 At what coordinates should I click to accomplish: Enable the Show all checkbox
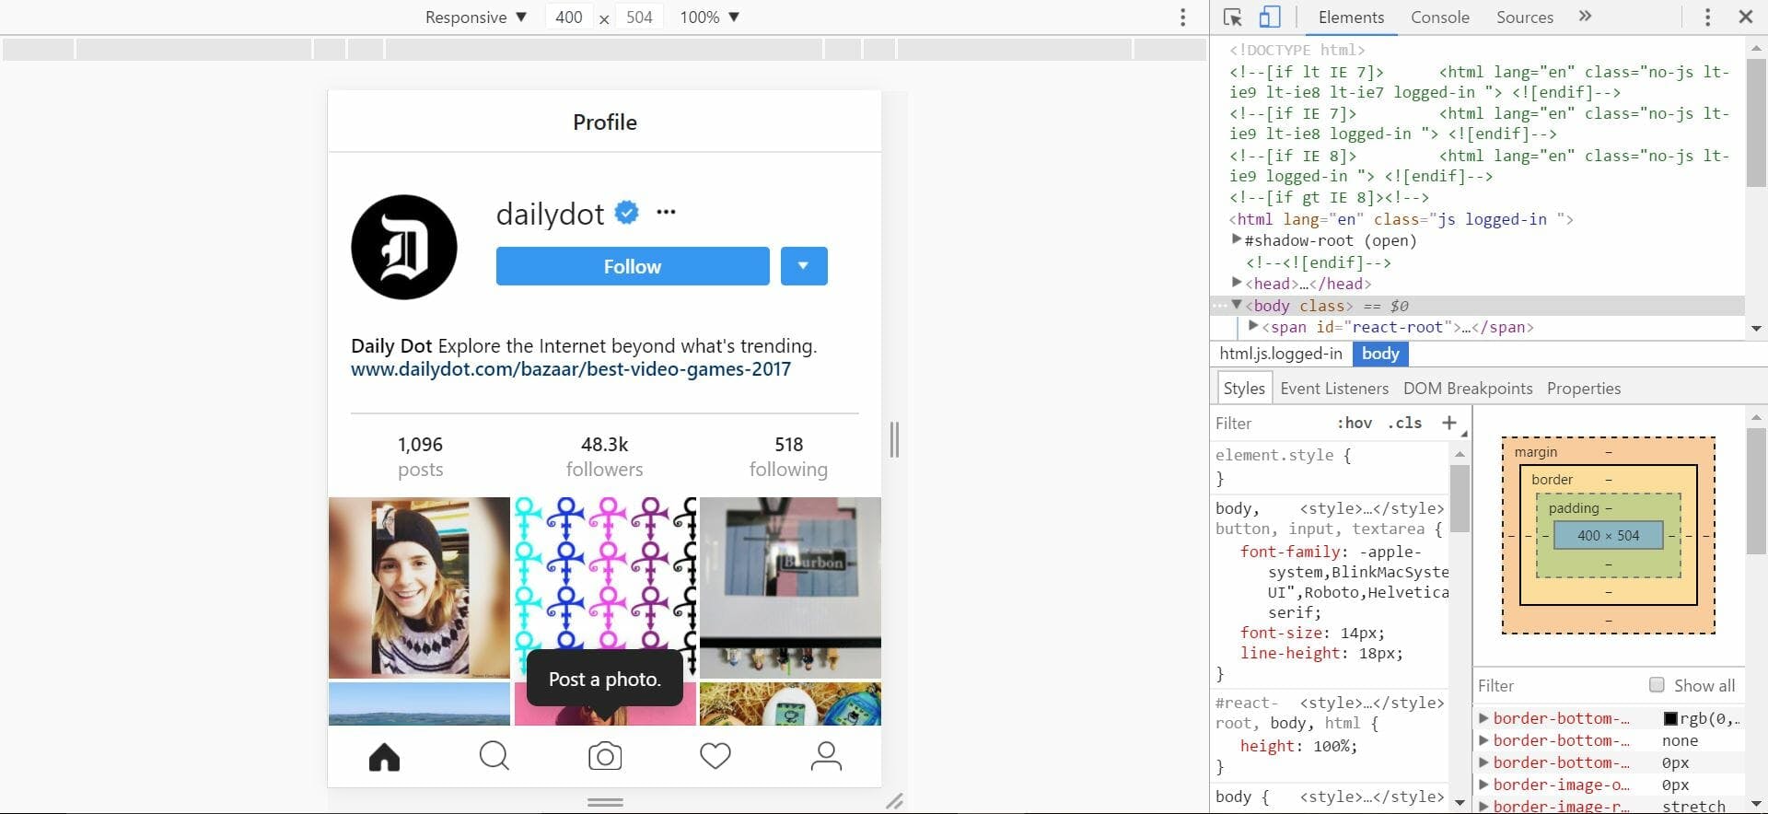click(1657, 685)
